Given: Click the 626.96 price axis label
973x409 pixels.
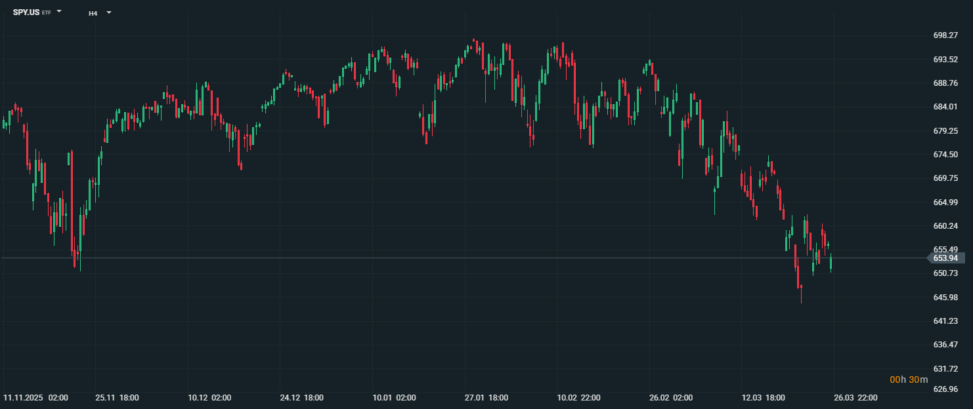Looking at the screenshot, I should coord(945,389).
